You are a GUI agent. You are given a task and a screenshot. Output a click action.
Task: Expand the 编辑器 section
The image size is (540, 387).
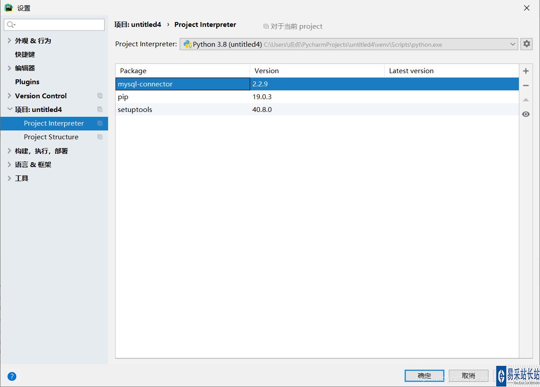coord(10,68)
